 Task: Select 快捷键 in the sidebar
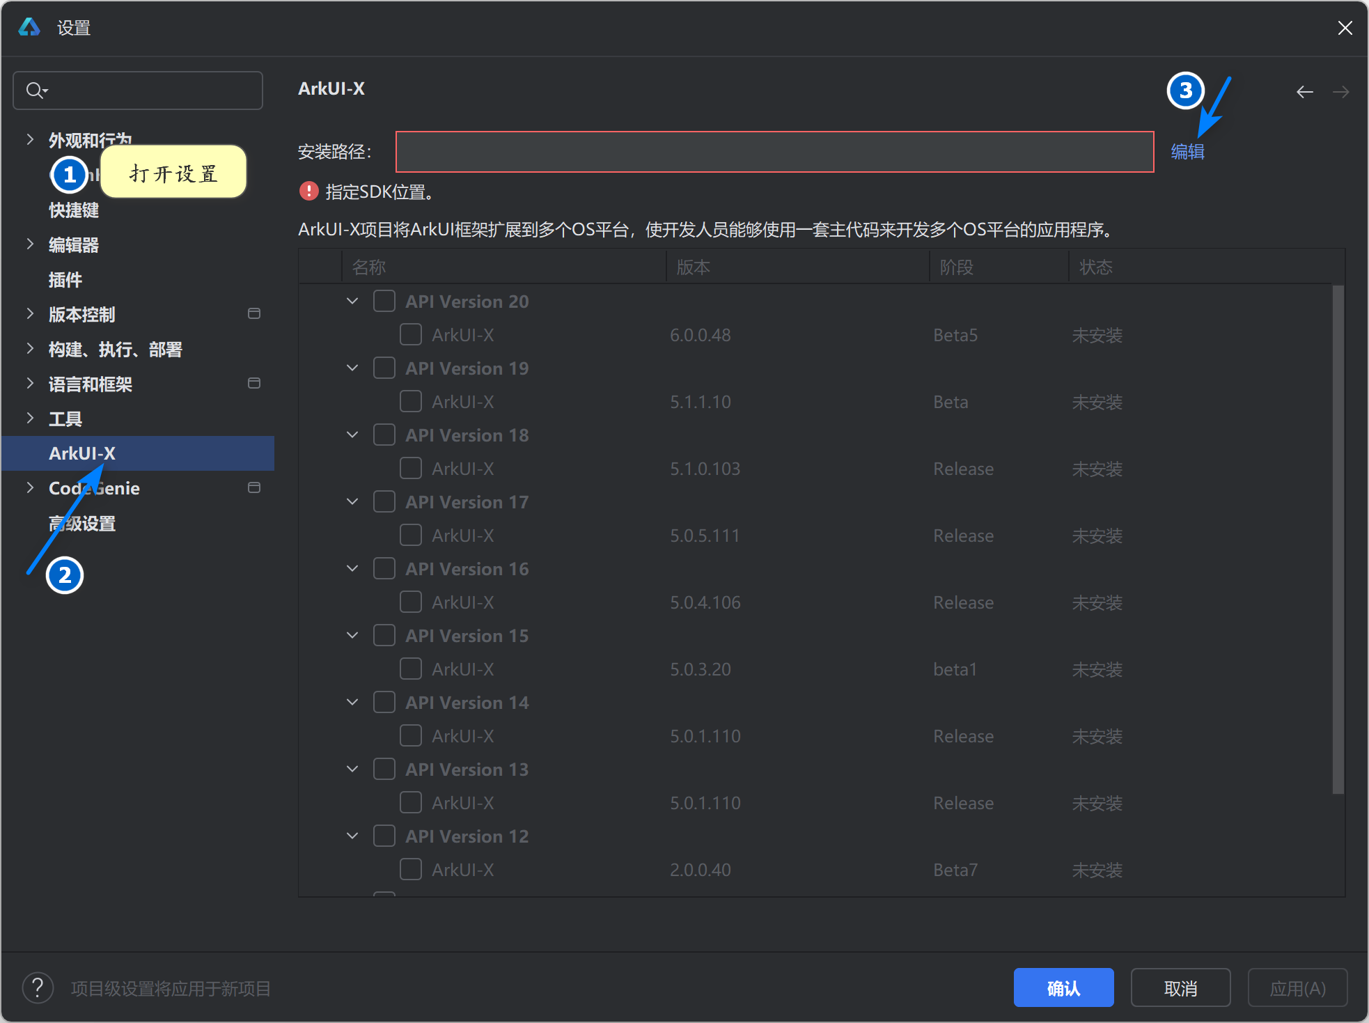tap(74, 210)
